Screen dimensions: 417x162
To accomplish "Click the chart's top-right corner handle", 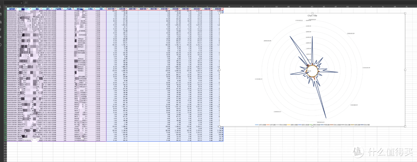I will (405, 13).
